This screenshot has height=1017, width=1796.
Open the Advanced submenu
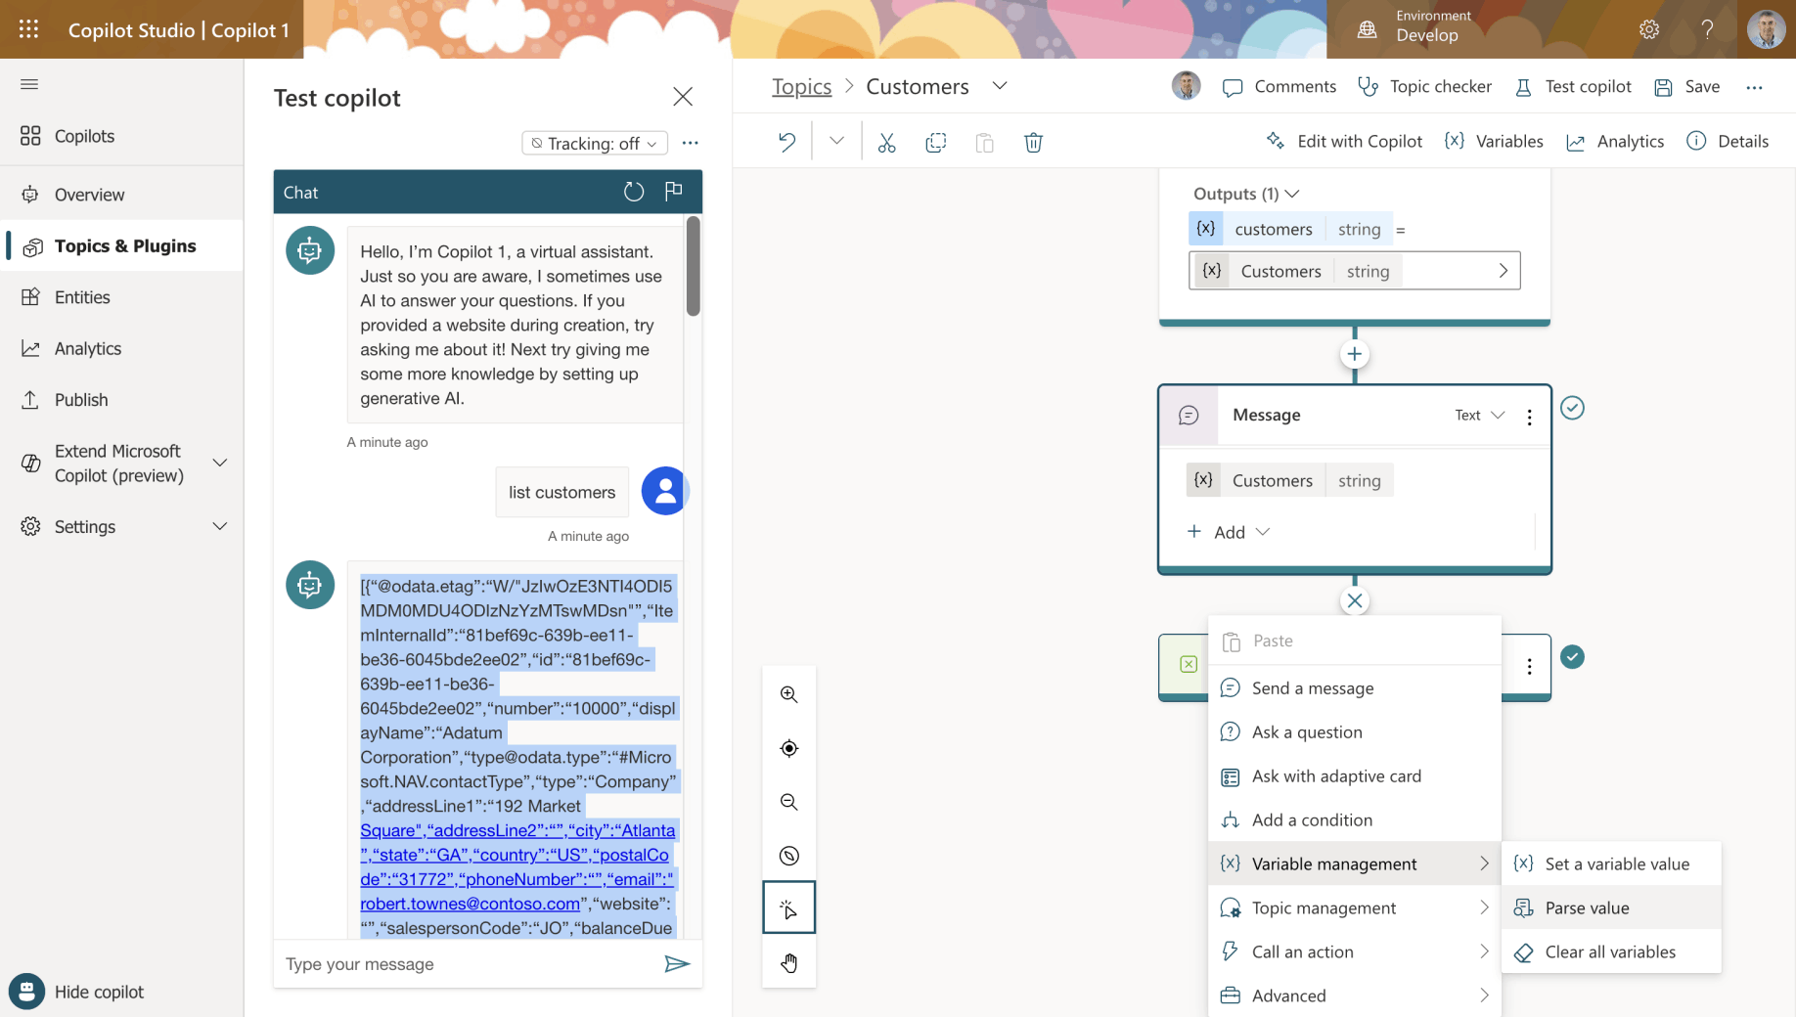pyautogui.click(x=1354, y=995)
